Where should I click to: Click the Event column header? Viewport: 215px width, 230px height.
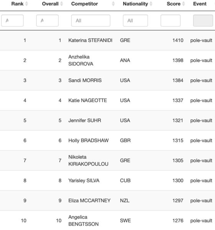tap(200, 4)
